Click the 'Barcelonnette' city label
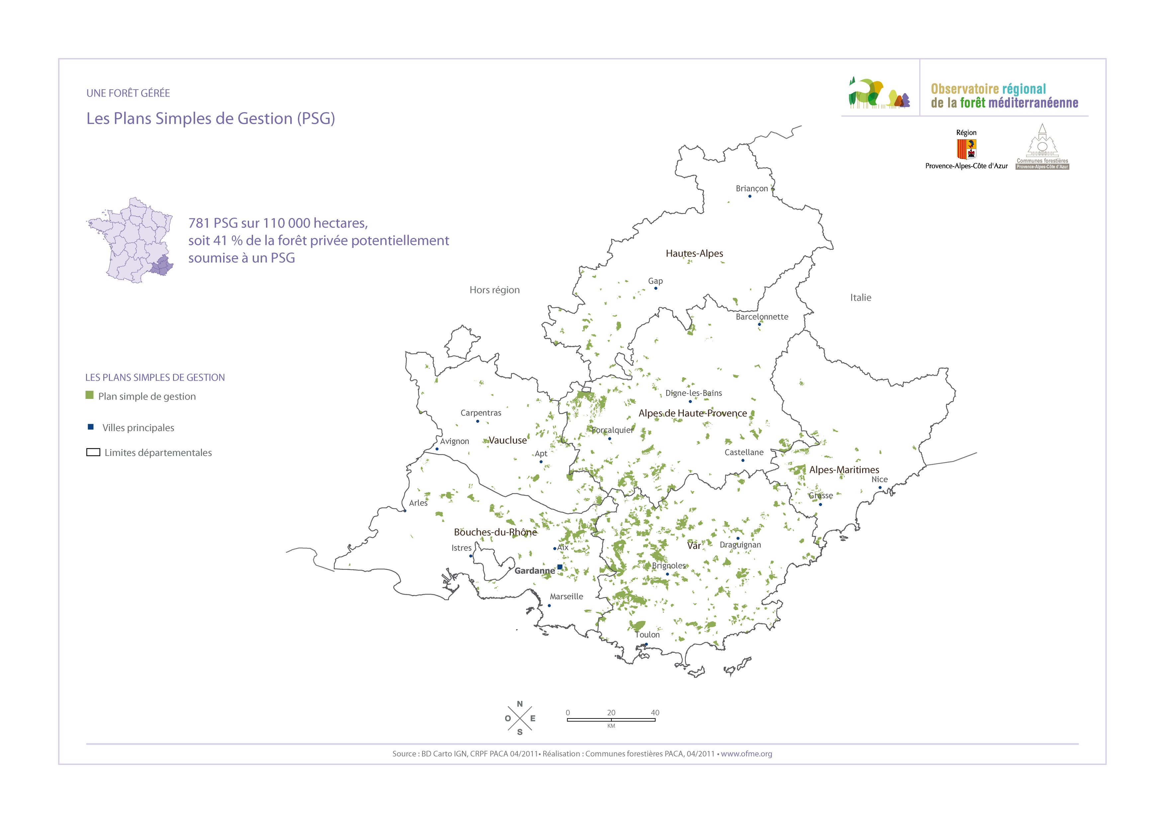1165x823 pixels. coord(762,316)
